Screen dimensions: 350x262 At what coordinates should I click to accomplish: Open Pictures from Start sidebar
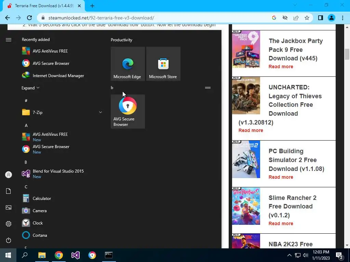(9, 207)
